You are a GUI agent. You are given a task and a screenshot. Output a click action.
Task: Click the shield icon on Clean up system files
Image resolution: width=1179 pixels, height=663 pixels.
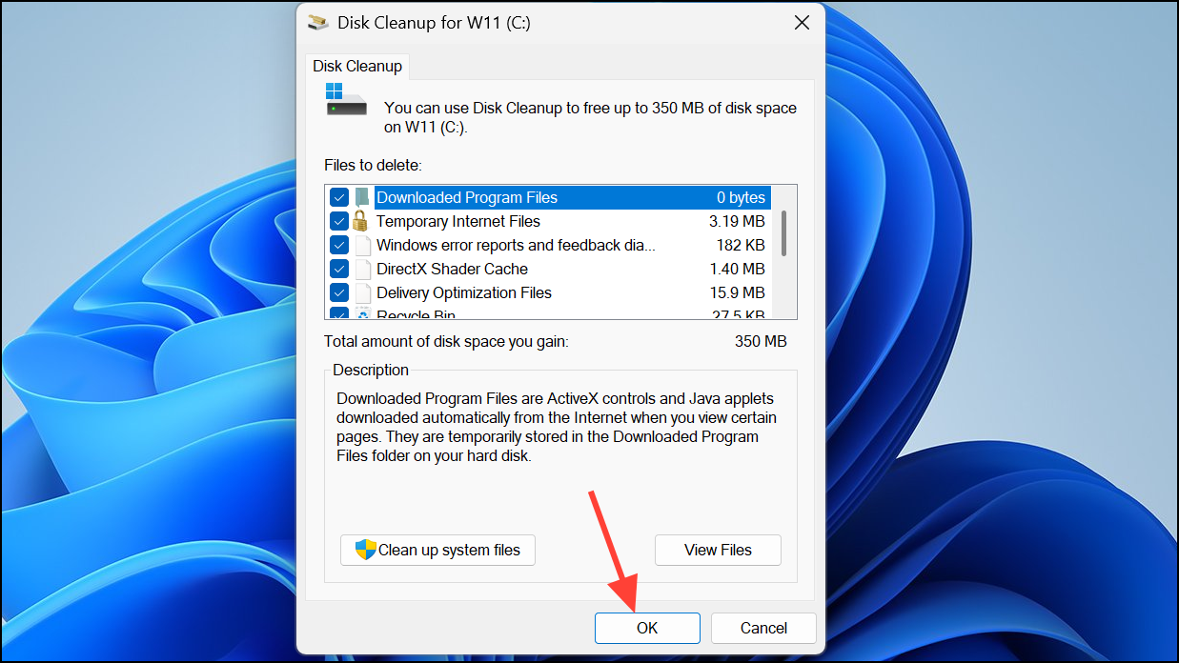coord(363,550)
